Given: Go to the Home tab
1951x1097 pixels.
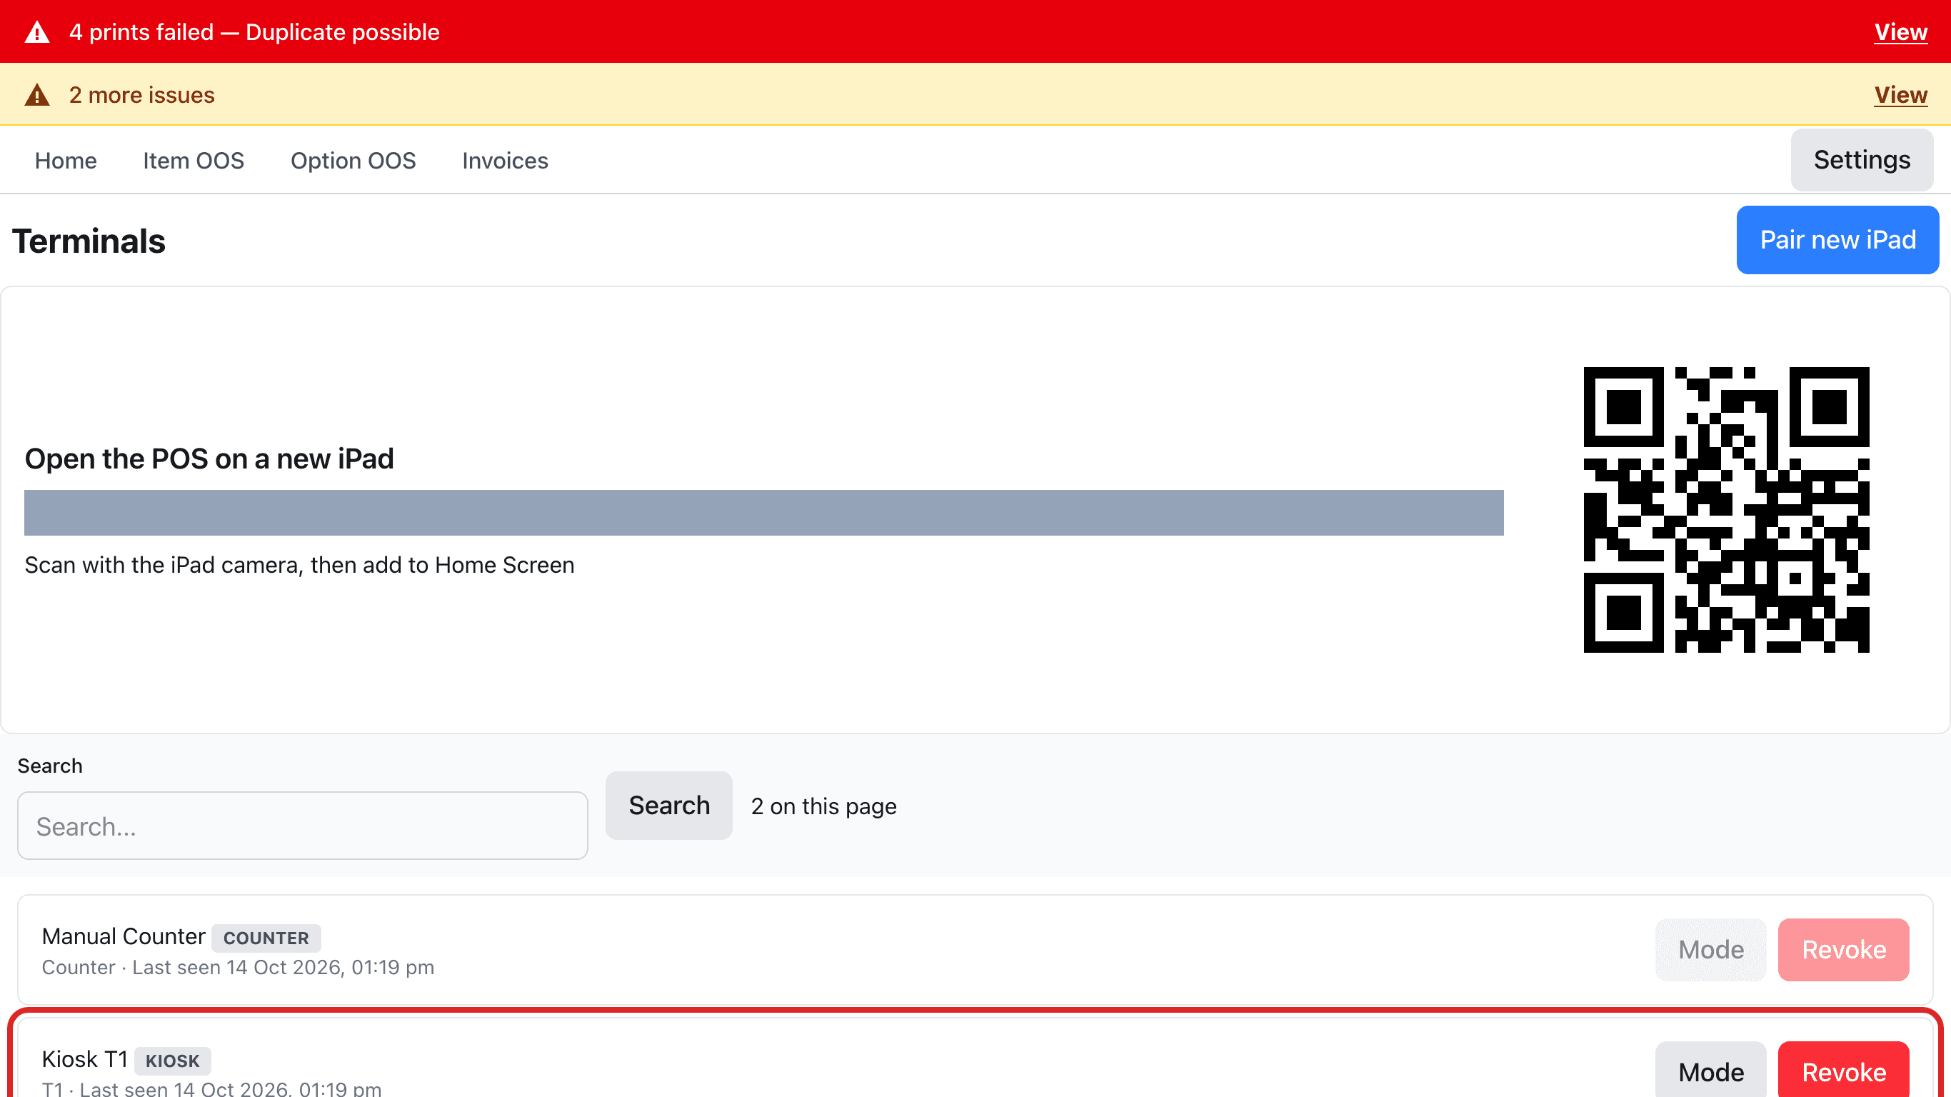Looking at the screenshot, I should click(x=66, y=161).
